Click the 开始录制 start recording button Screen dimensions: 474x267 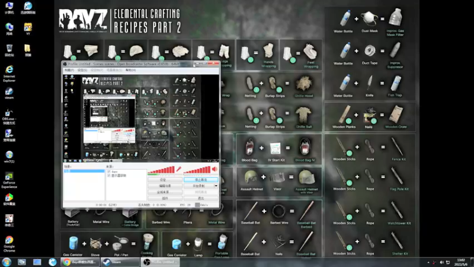[198, 186]
